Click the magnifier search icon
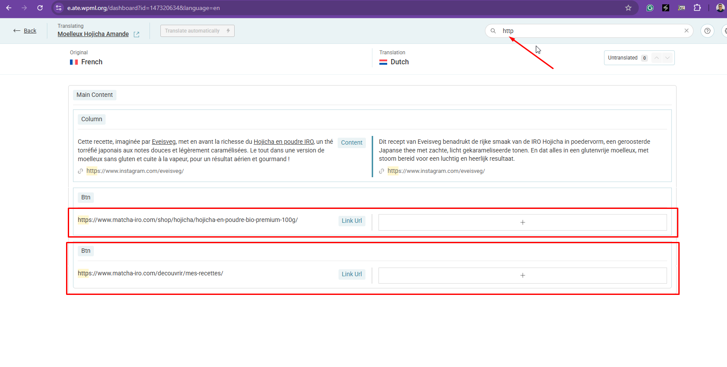Screen dimensions: 727x367 click(x=493, y=31)
